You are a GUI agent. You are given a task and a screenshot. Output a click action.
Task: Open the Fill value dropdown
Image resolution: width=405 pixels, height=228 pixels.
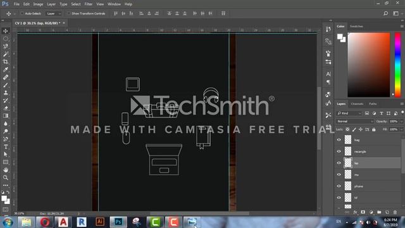[401, 129]
